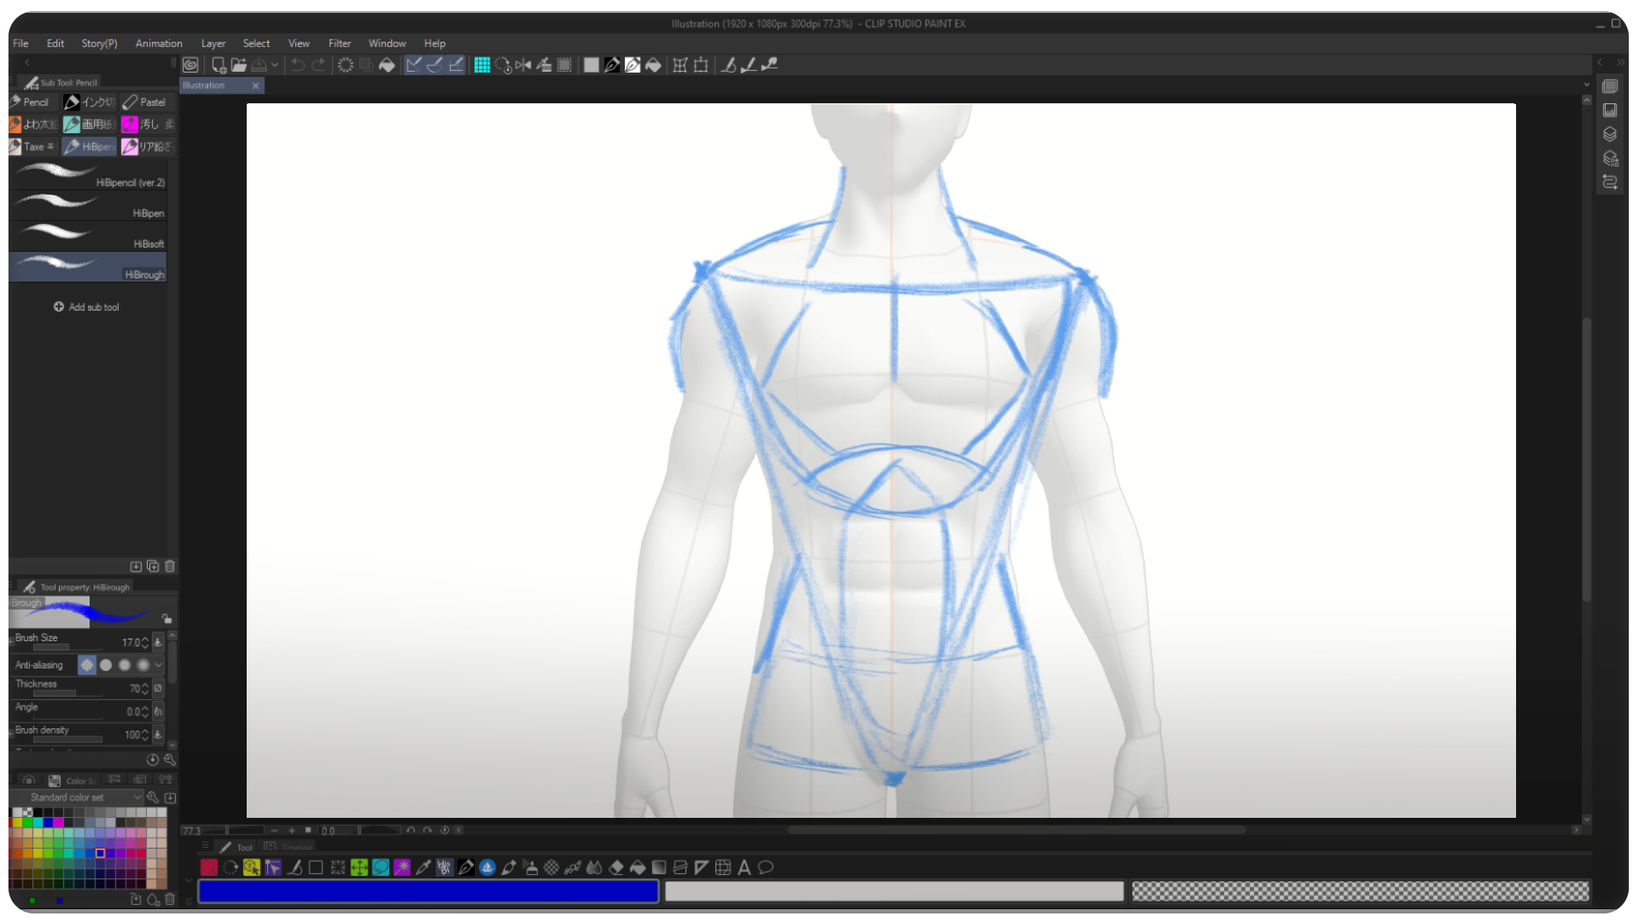Switch to the Timeline tab

[289, 847]
